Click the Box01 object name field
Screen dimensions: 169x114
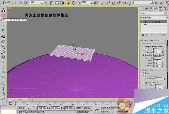(152, 13)
